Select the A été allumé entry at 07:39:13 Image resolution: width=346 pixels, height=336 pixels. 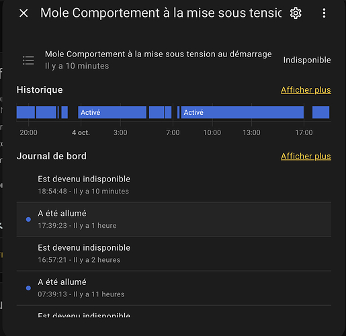click(174, 288)
